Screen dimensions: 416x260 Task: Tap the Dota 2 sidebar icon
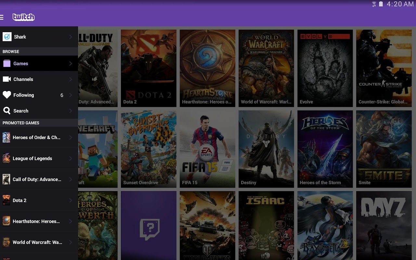6,200
